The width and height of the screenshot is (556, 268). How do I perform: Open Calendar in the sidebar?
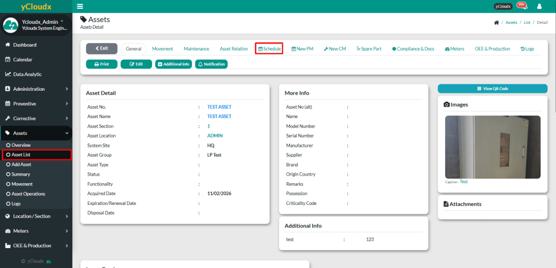point(22,60)
